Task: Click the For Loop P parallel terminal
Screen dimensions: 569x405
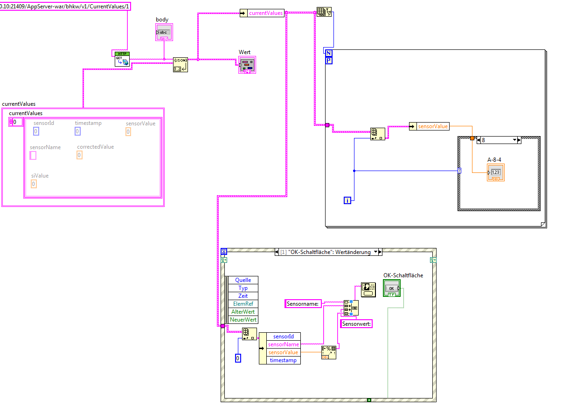Action: click(329, 60)
